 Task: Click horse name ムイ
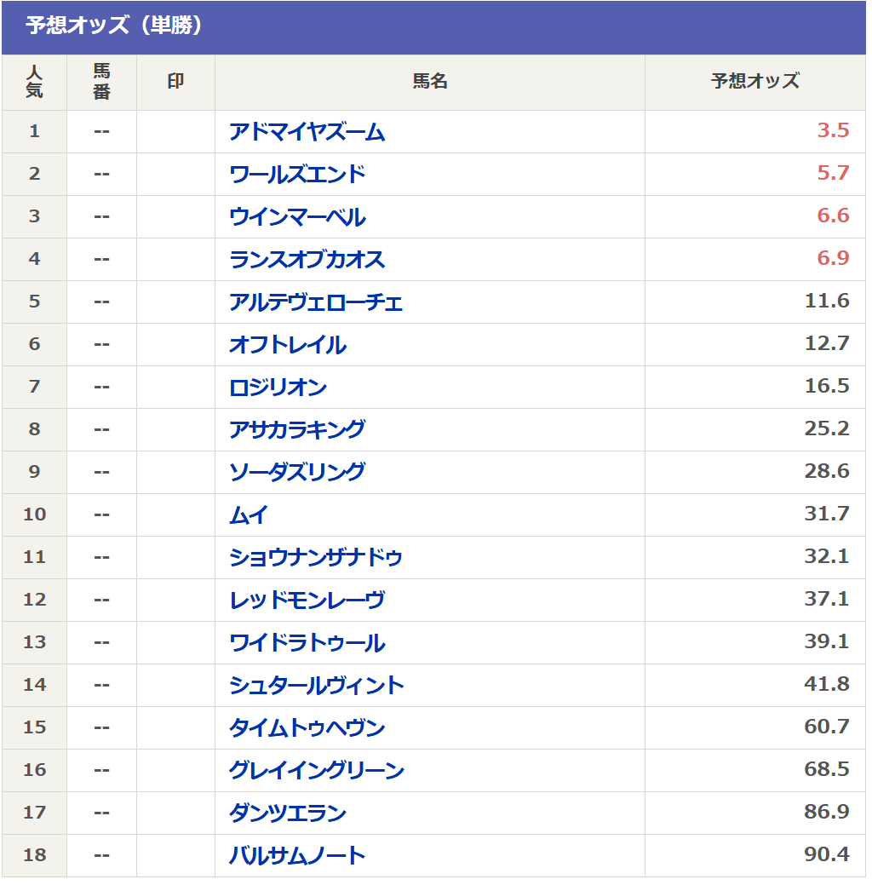point(249,515)
